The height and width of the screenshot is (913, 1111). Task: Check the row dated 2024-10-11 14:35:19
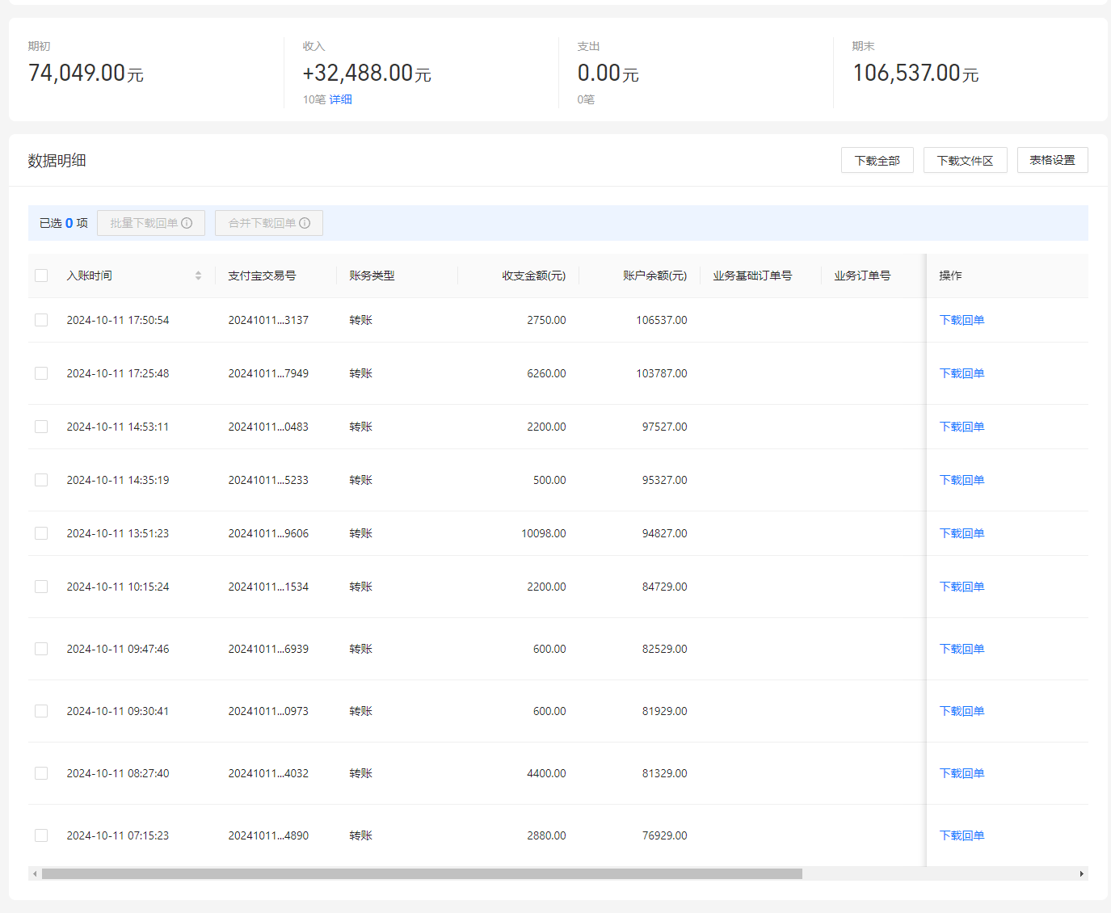tap(41, 480)
